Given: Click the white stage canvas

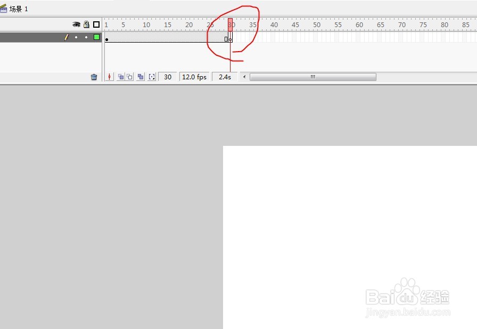Looking at the screenshot, I should tap(350, 237).
